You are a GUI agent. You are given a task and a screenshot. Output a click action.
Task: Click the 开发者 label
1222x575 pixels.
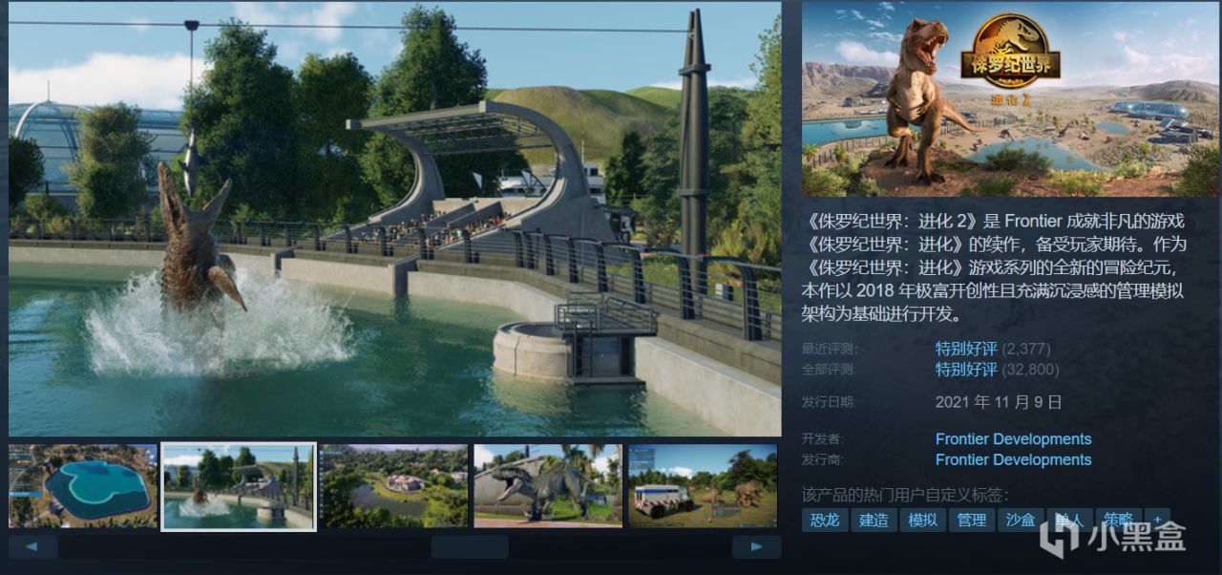click(823, 439)
